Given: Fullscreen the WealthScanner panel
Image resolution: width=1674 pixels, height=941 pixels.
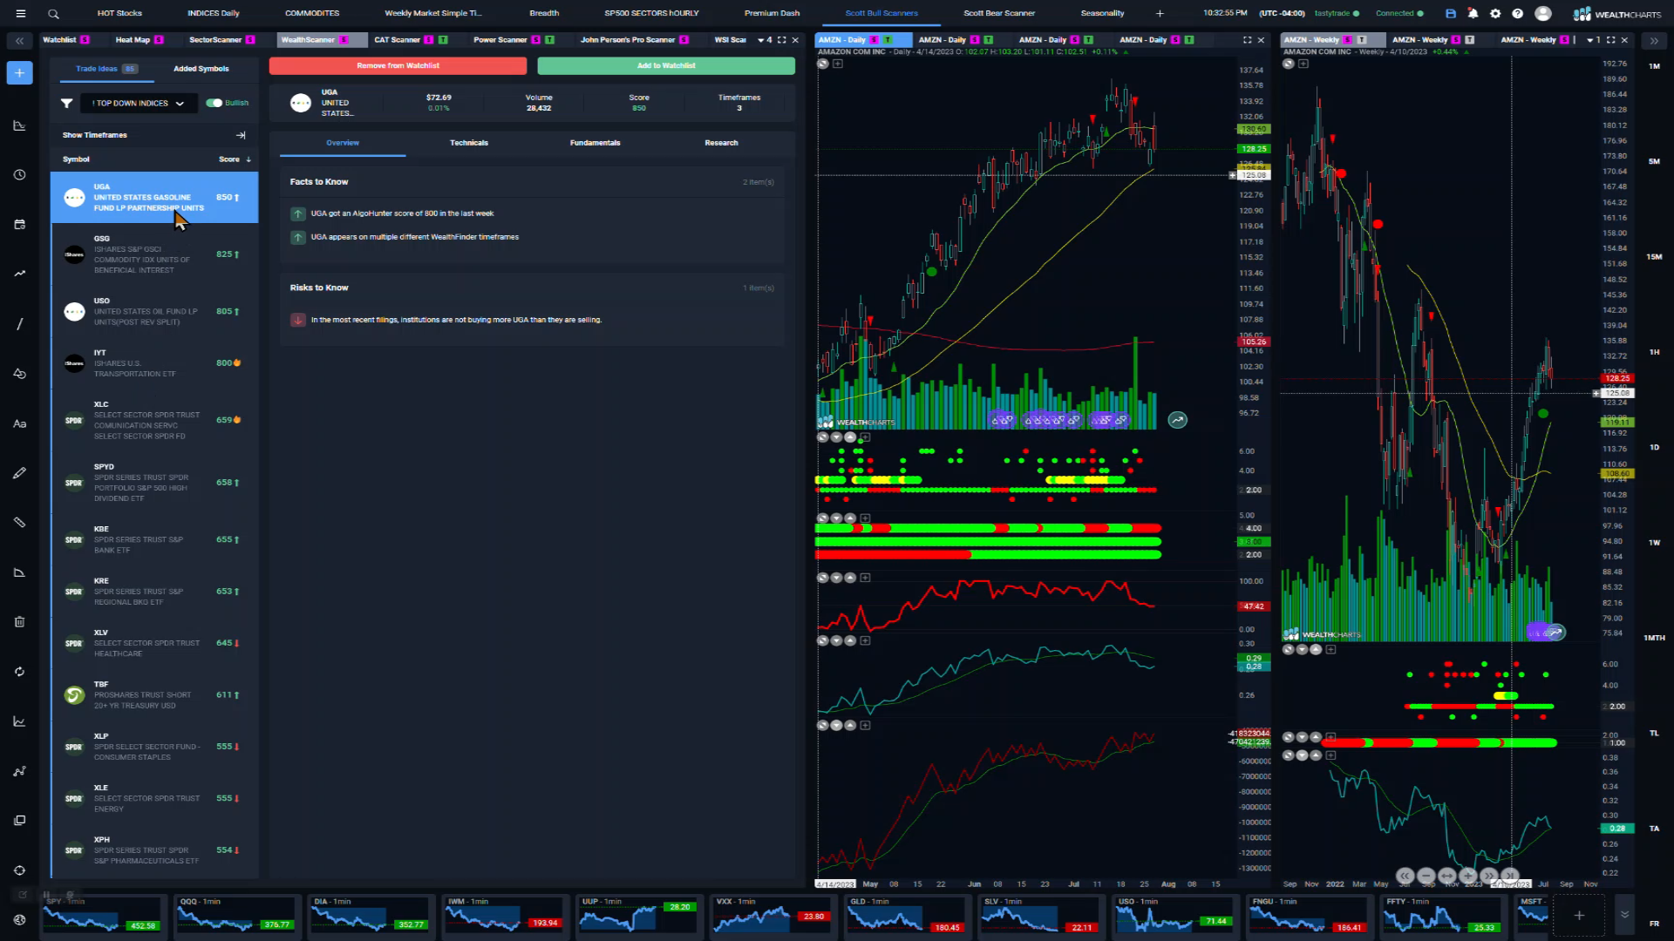Looking at the screenshot, I should 782,40.
